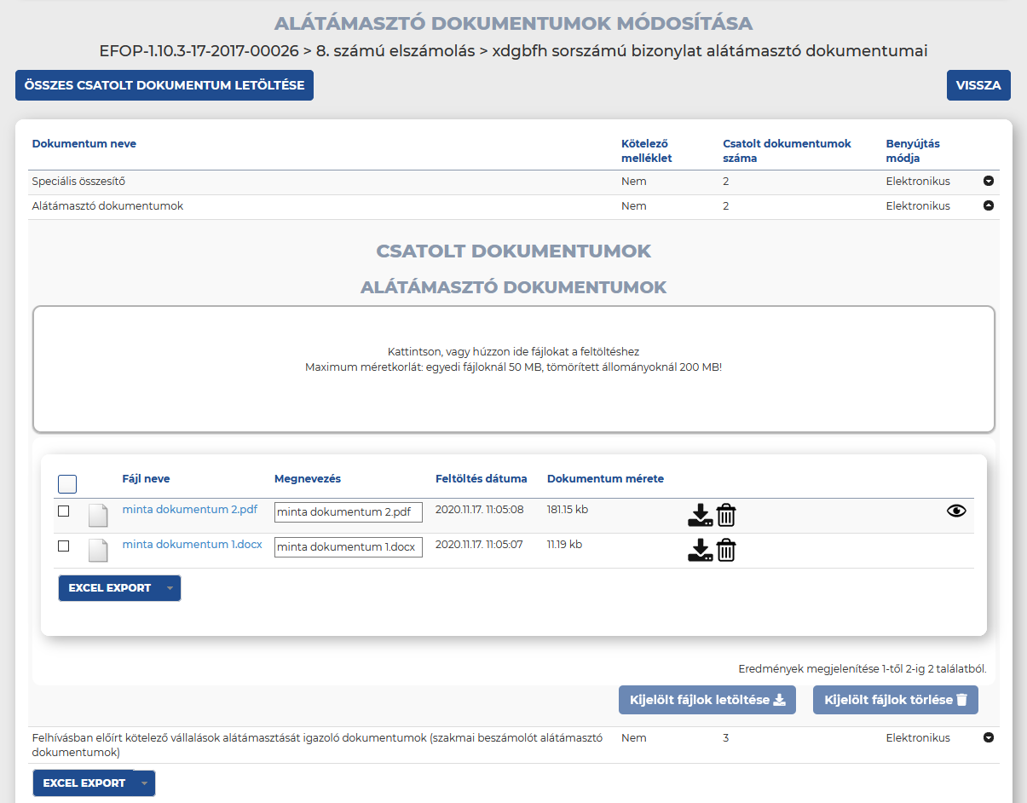Click the Benyújtás módja column header

[x=913, y=151]
